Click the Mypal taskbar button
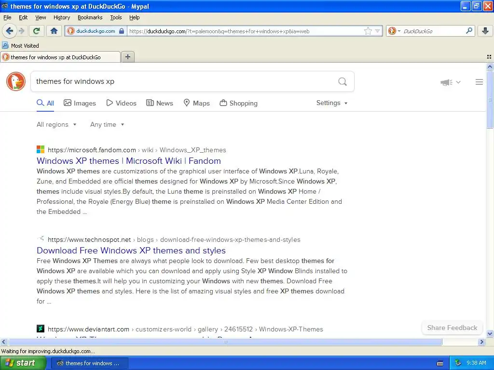Viewport: 494px width, 370px height. click(x=89, y=363)
